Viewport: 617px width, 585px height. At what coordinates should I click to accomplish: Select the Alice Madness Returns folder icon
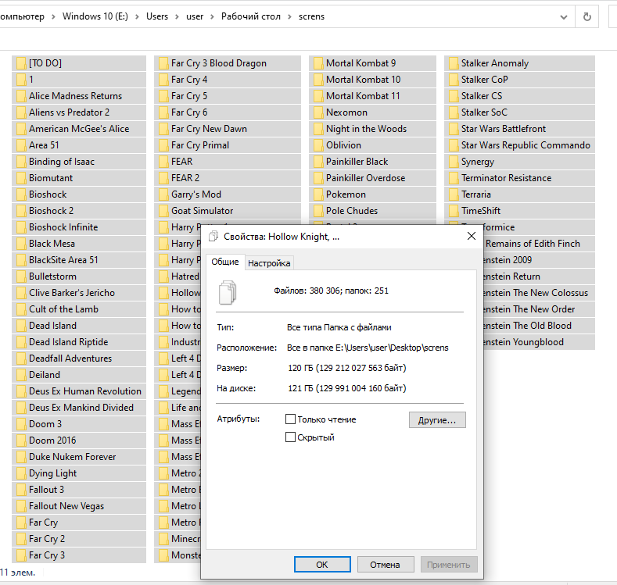coord(21,96)
